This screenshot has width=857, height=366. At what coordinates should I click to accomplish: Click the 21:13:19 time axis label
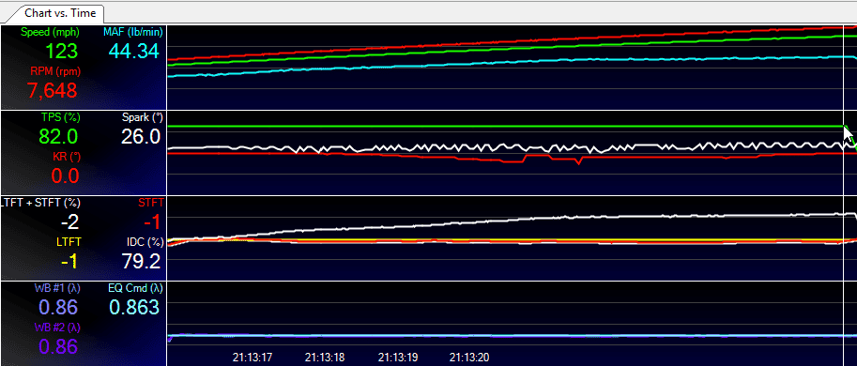coord(398,358)
